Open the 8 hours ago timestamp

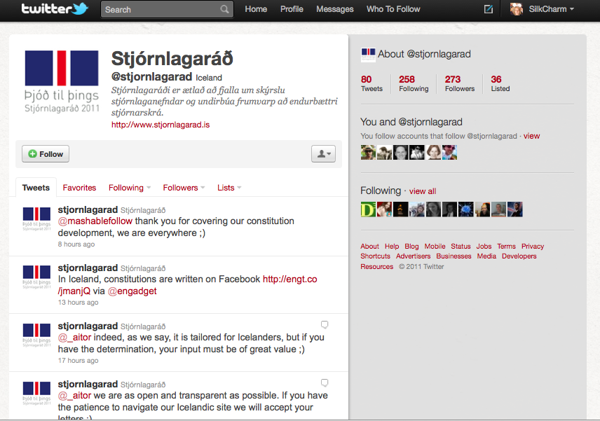(76, 244)
